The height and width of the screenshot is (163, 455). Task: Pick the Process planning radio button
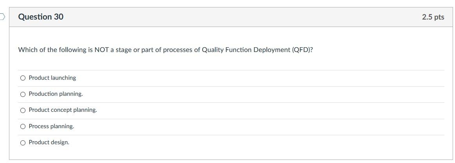(x=23, y=127)
